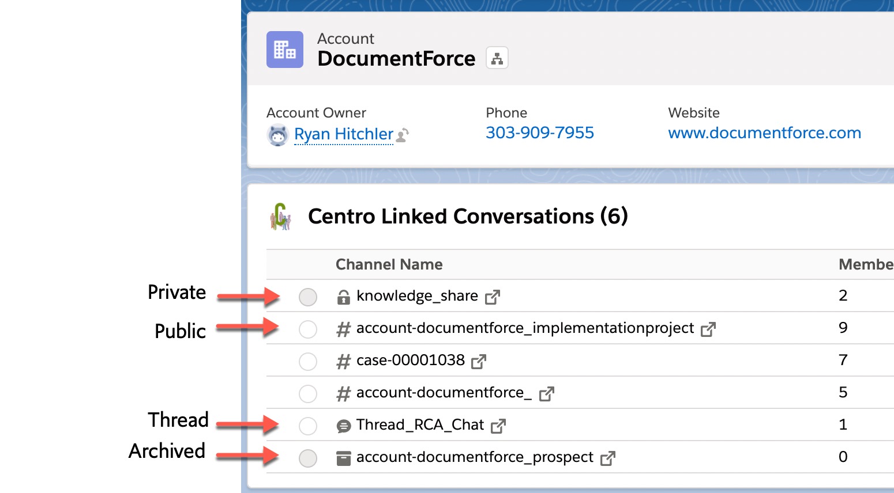Click the Channel Name column header
Image resolution: width=894 pixels, height=493 pixels.
389,264
